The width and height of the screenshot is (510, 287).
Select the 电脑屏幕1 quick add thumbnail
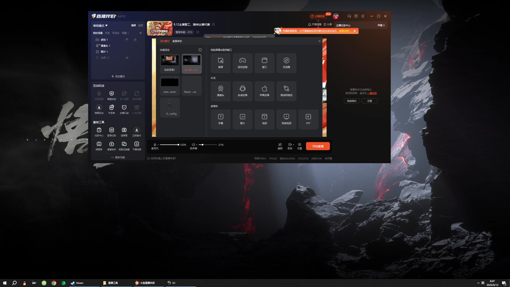click(169, 64)
